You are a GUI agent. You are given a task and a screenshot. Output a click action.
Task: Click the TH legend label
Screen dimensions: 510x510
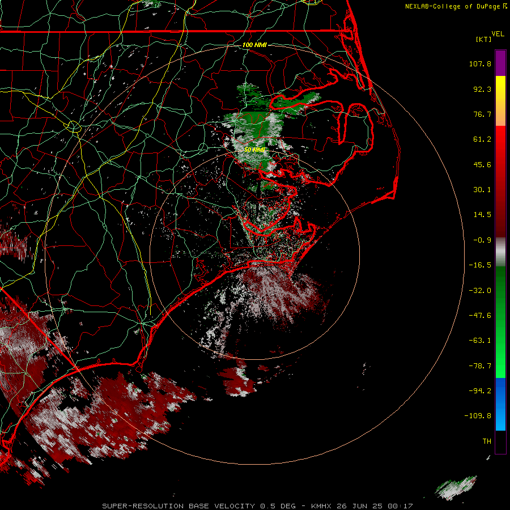487,441
